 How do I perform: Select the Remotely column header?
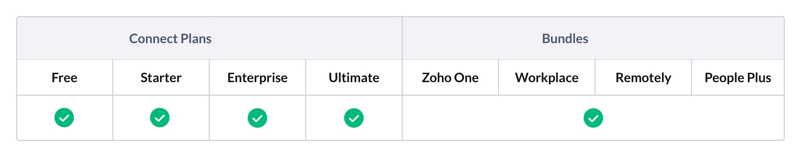pyautogui.click(x=643, y=78)
